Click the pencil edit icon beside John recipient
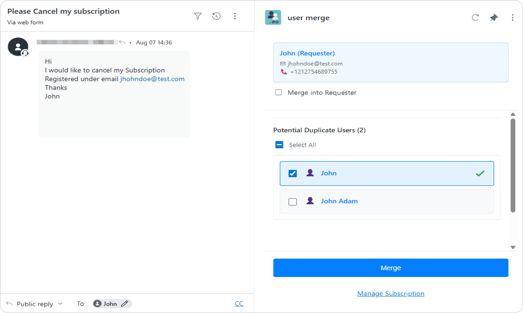 point(124,304)
